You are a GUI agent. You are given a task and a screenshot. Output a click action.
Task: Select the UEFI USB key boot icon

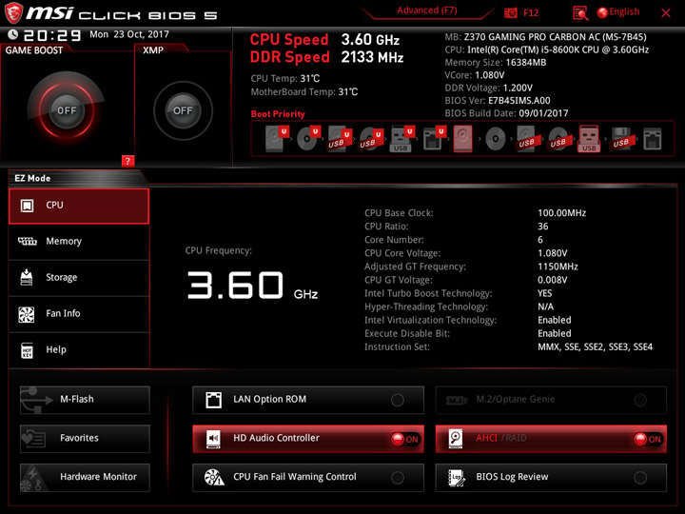[402, 139]
